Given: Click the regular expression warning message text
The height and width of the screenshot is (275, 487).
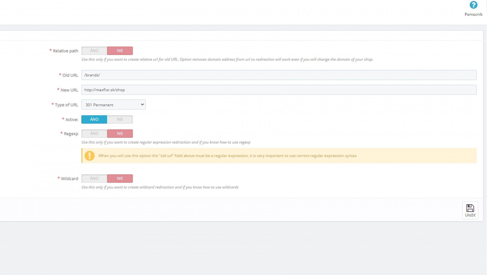Looking at the screenshot, I should coord(227,156).
